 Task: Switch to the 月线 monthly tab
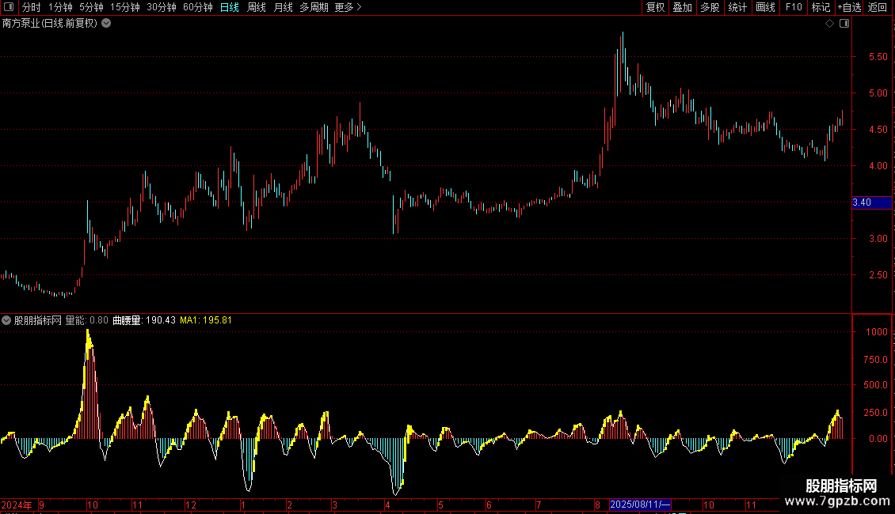click(283, 7)
